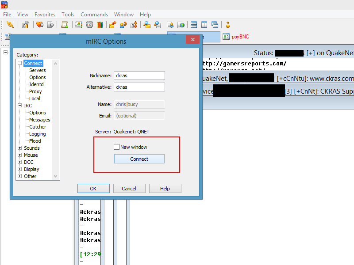Image resolution: width=354 pixels, height=265 pixels.
Task: Select Messages under IRC category
Action: coord(40,120)
